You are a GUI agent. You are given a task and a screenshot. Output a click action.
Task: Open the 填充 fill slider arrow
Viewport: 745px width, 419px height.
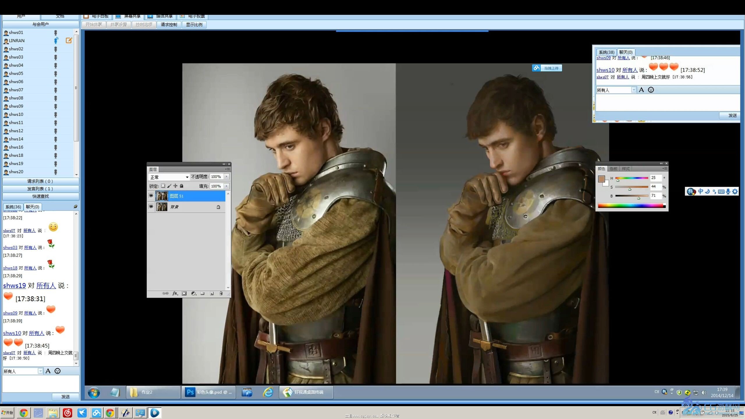click(226, 186)
